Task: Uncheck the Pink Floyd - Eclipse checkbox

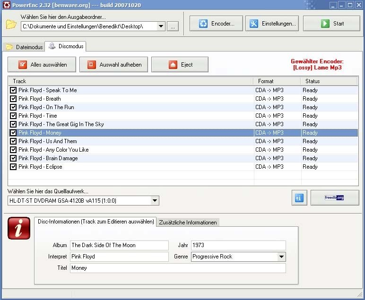Action: 13,167
